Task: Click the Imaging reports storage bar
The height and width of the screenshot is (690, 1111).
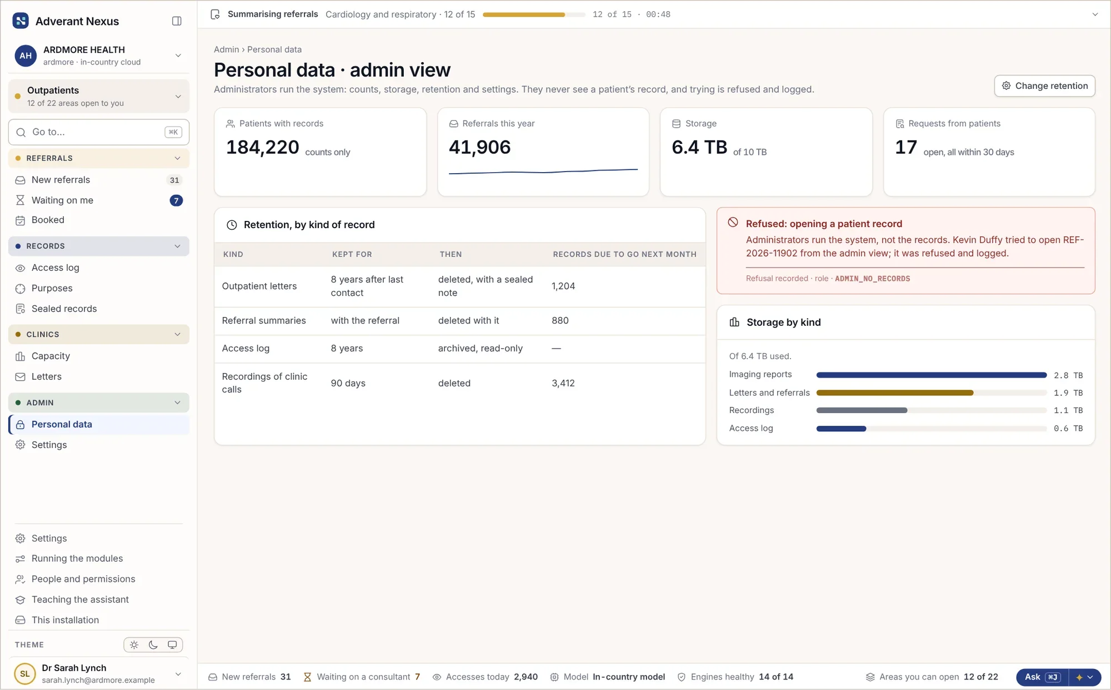Action: point(932,375)
